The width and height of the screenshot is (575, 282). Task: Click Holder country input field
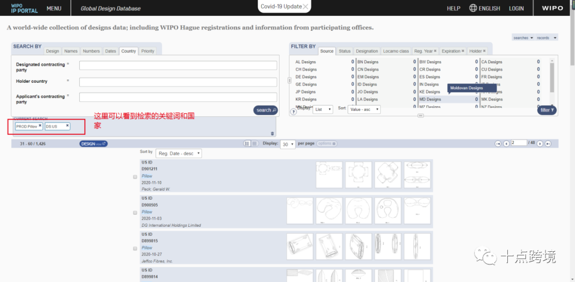click(x=178, y=82)
